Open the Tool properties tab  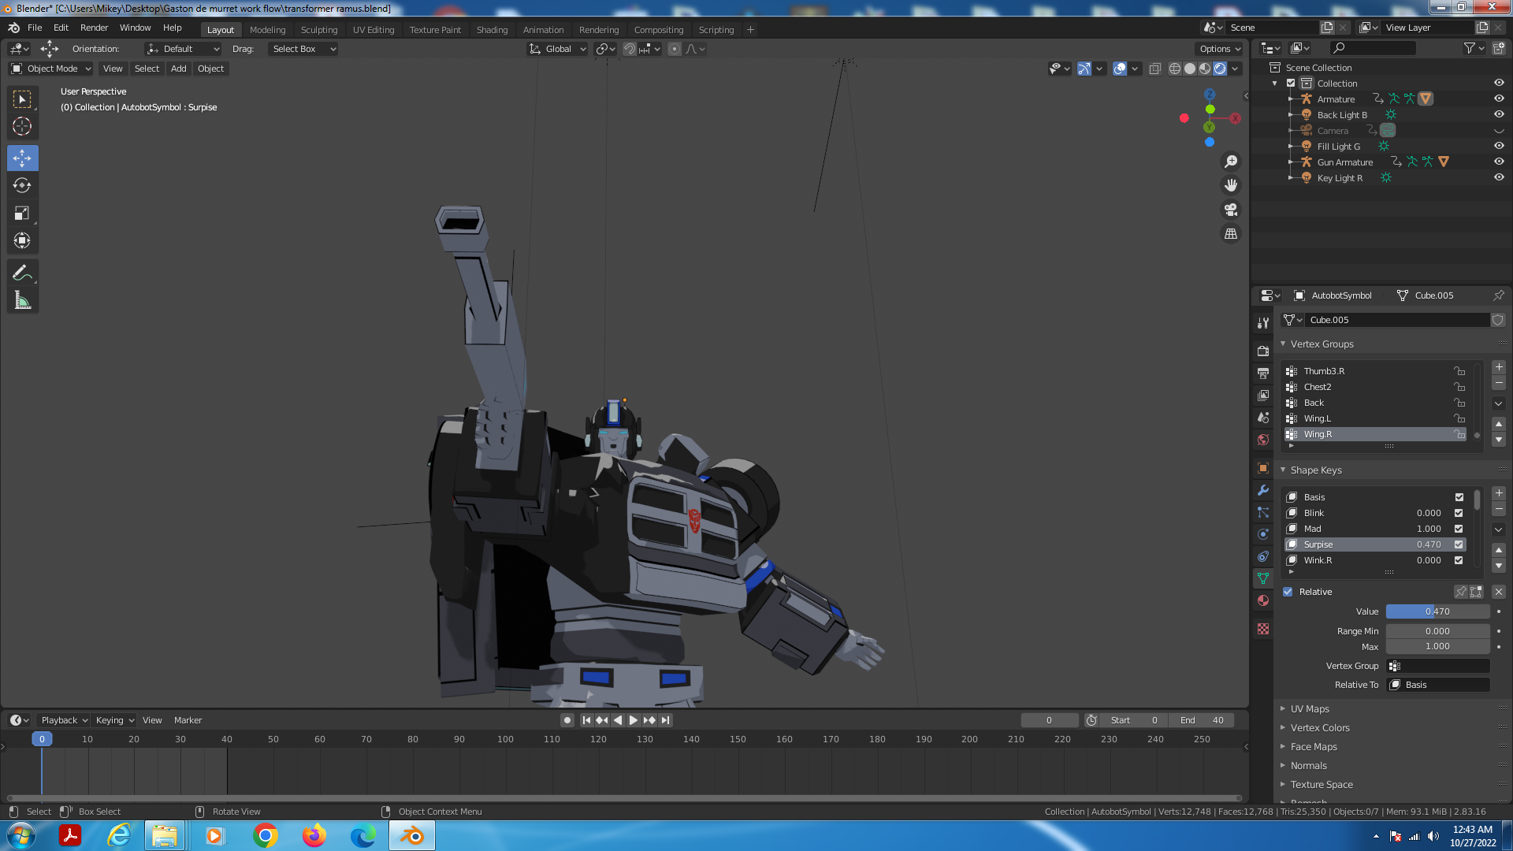tap(1263, 323)
